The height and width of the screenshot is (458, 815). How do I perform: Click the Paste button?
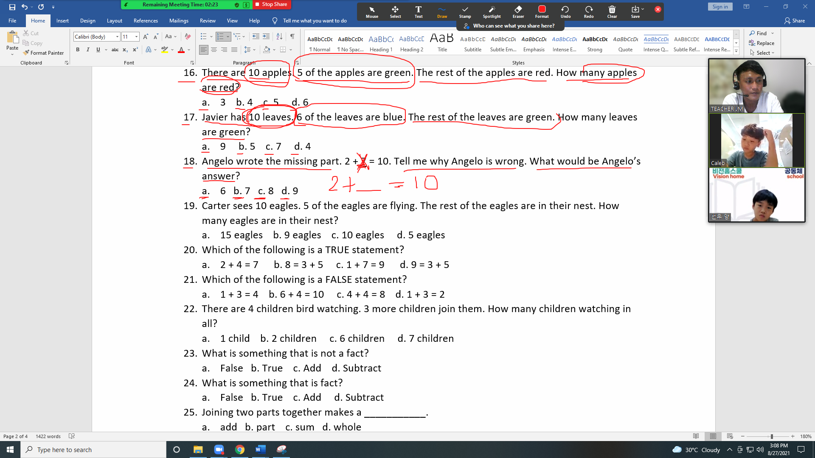pos(12,43)
